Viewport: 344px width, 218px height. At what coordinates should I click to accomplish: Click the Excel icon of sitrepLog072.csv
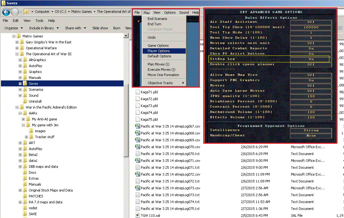point(138,174)
